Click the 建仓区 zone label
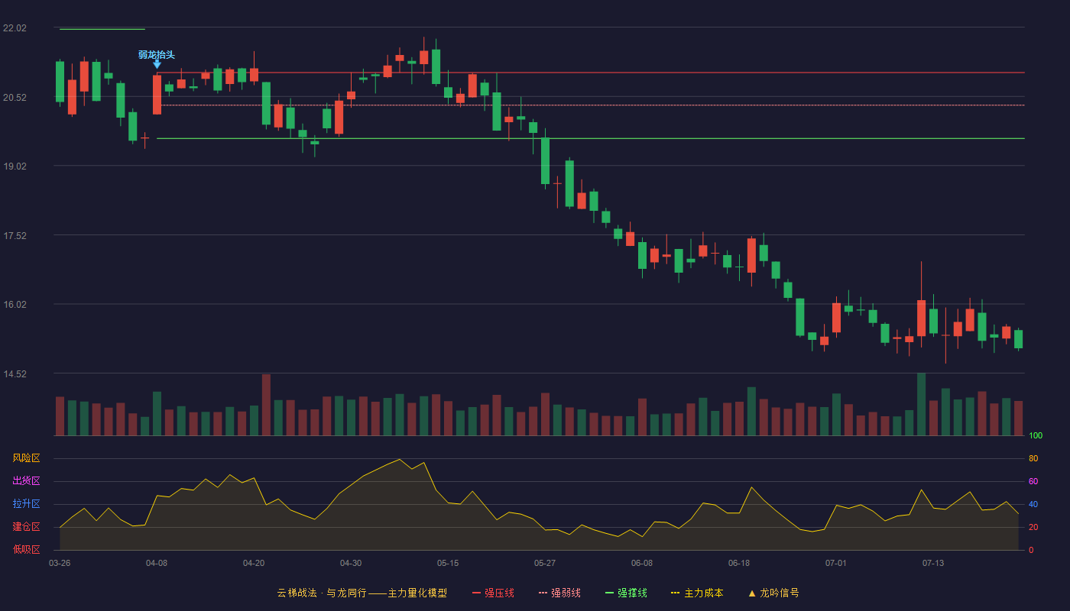This screenshot has width=1070, height=611. tap(26, 527)
